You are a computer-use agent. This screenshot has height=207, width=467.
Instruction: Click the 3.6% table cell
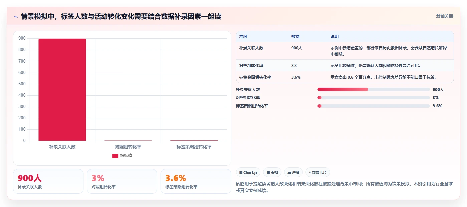coord(296,77)
